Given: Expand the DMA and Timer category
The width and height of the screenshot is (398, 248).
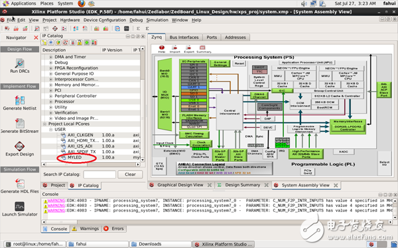Looking at the screenshot, I should pyautogui.click(x=51, y=57).
